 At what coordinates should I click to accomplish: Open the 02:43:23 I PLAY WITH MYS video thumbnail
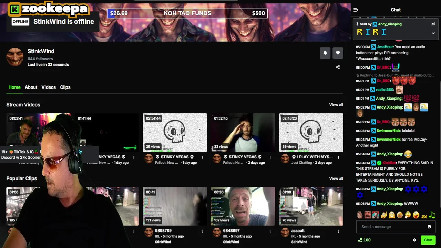click(x=311, y=132)
